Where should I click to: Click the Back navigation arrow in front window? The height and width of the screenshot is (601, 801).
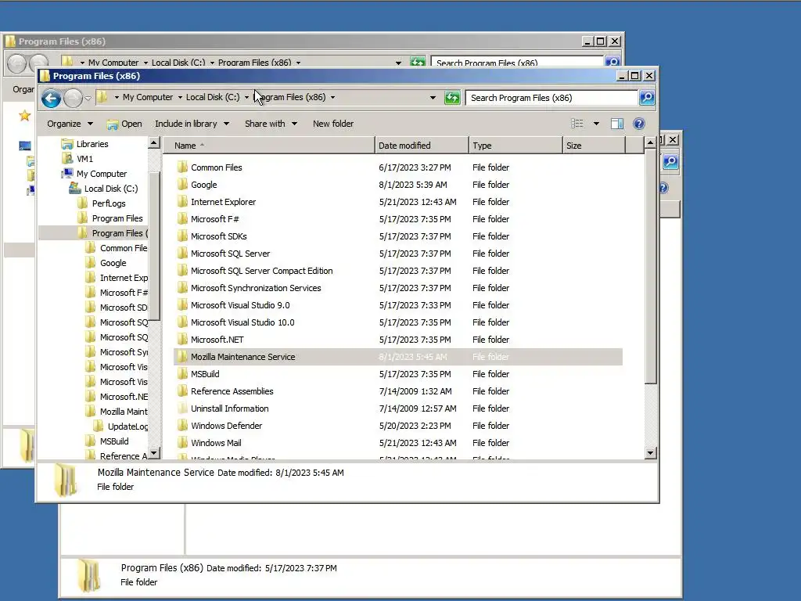(x=51, y=98)
